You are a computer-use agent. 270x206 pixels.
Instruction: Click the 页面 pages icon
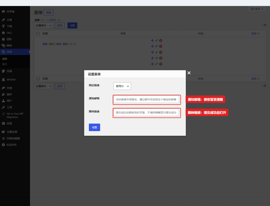click(3, 71)
